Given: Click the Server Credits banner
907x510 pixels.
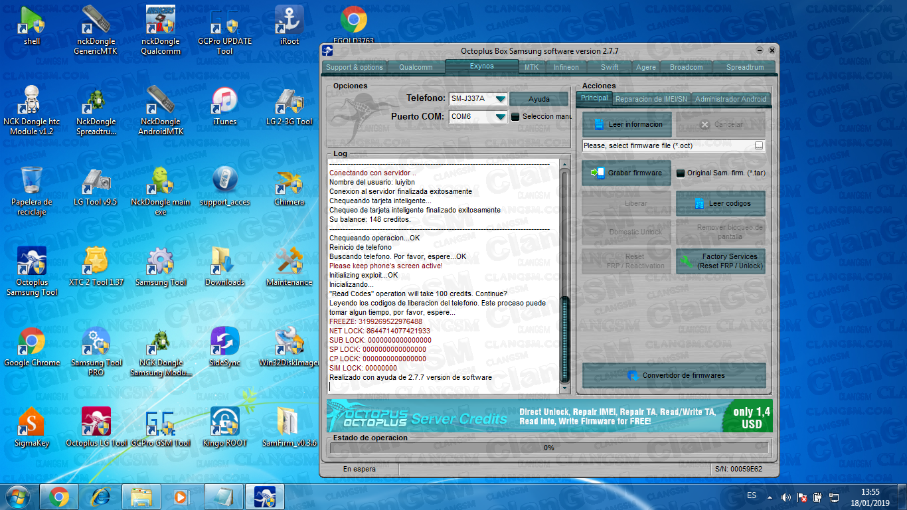Looking at the screenshot, I should [549, 416].
